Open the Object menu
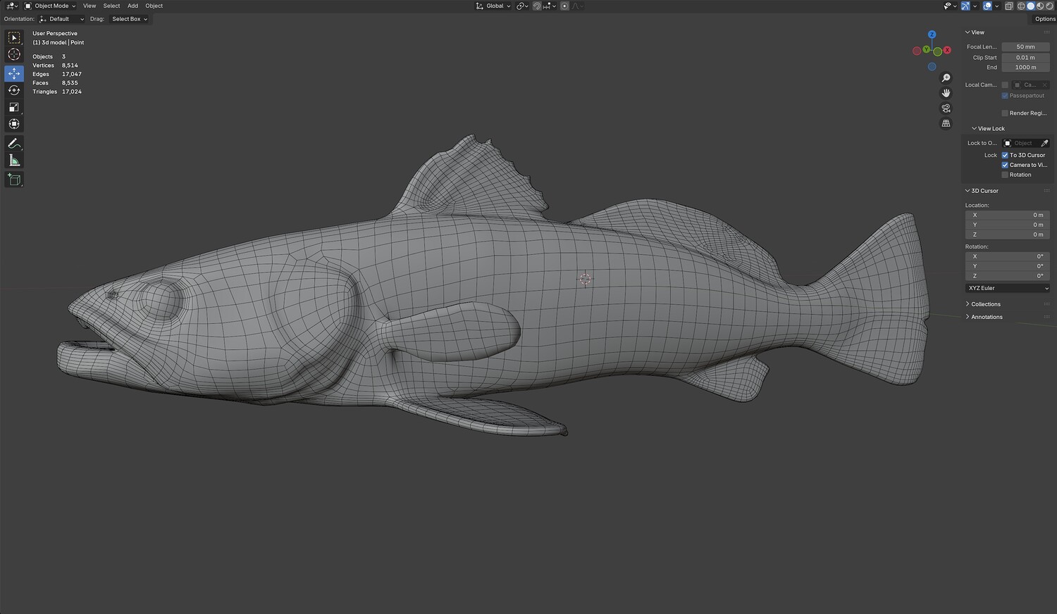Viewport: 1057px width, 614px height. (x=154, y=6)
